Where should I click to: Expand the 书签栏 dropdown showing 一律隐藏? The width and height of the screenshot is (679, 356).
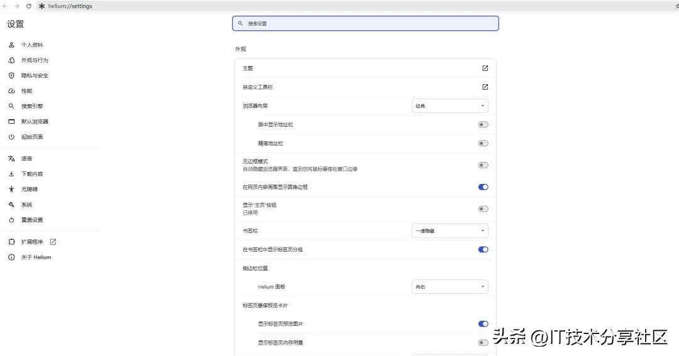[x=450, y=230]
